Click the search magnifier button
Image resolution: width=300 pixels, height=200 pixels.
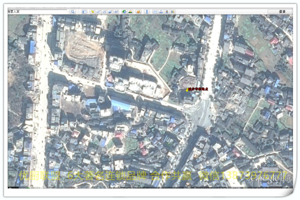[72, 11]
